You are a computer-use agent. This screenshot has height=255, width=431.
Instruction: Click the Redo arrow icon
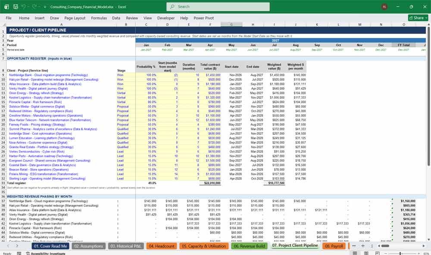pyautogui.click(x=34, y=6)
